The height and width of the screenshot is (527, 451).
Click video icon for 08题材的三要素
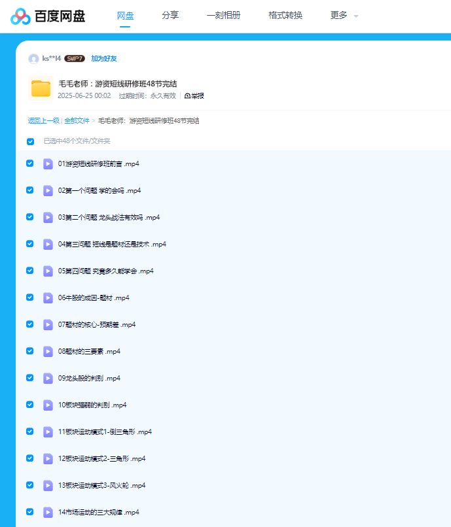[48, 352]
